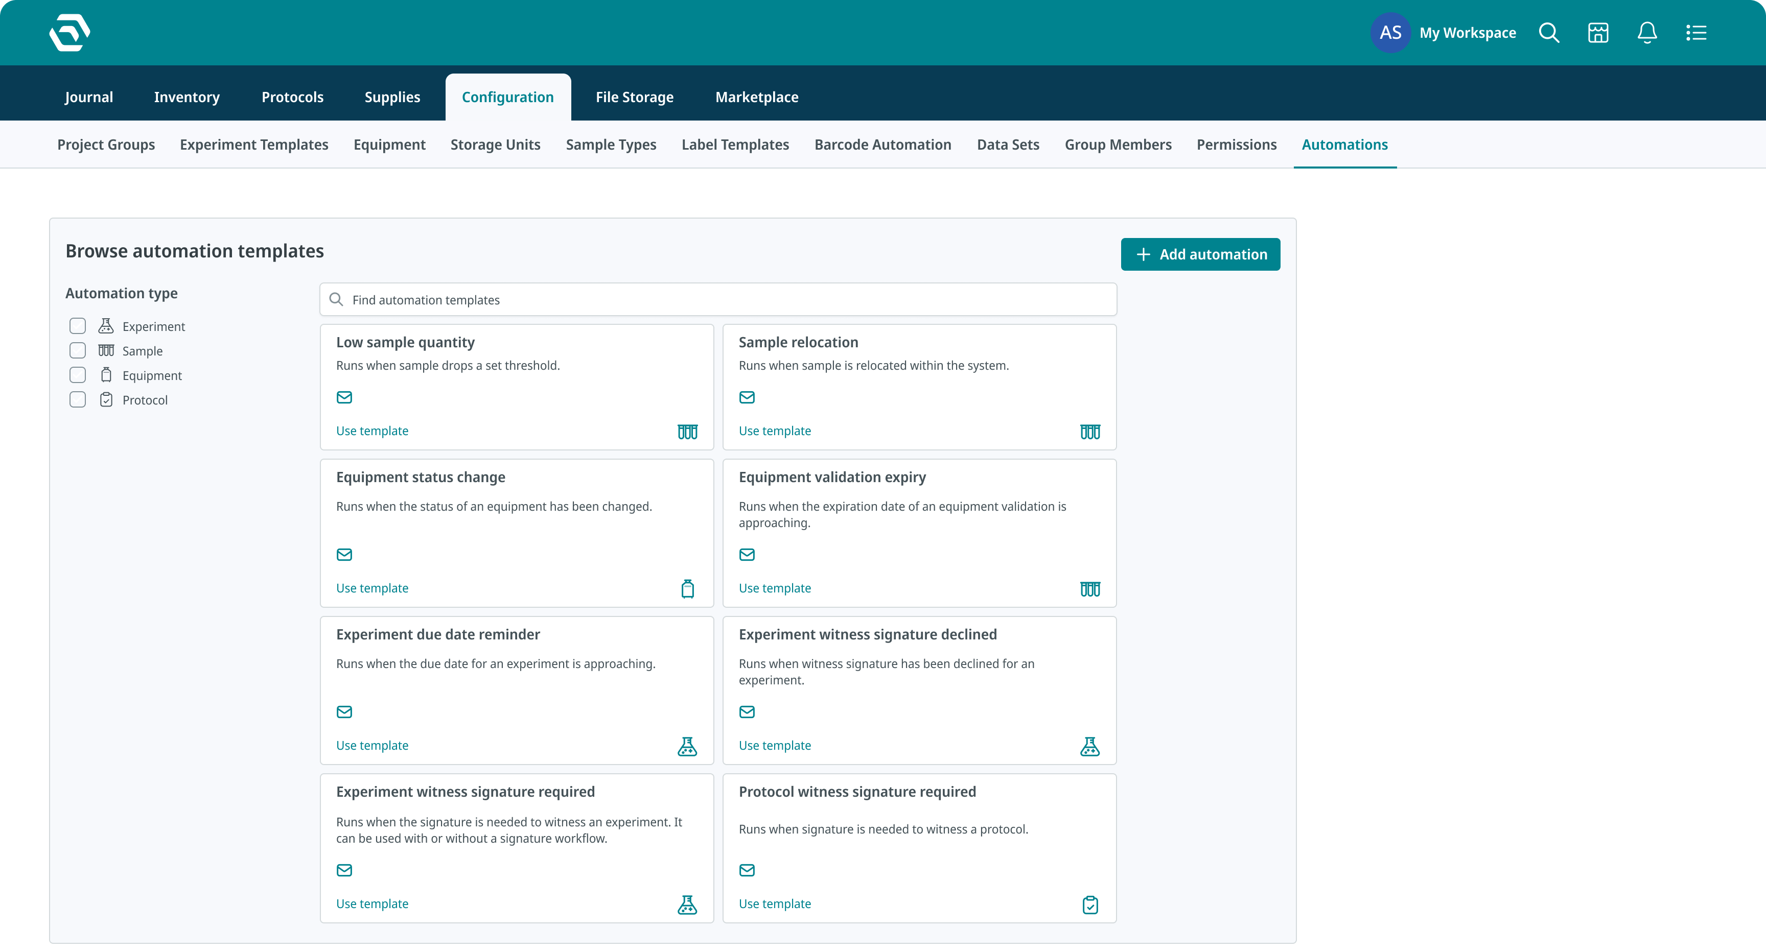Go to Barcode Automation sub-tab
This screenshot has height=952, width=1766.
point(882,145)
